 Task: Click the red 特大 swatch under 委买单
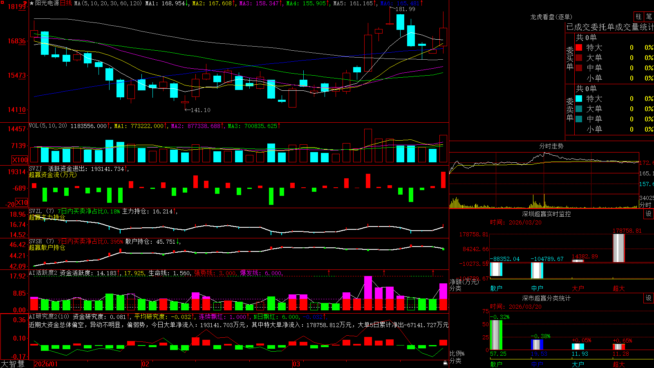(579, 47)
